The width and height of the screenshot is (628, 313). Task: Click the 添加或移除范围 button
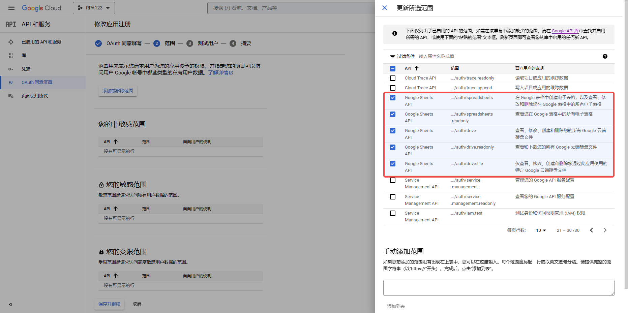click(x=118, y=91)
